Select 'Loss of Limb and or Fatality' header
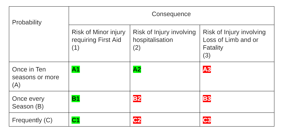Image resolution: width=283 pixels, height=132 pixels. (237, 43)
